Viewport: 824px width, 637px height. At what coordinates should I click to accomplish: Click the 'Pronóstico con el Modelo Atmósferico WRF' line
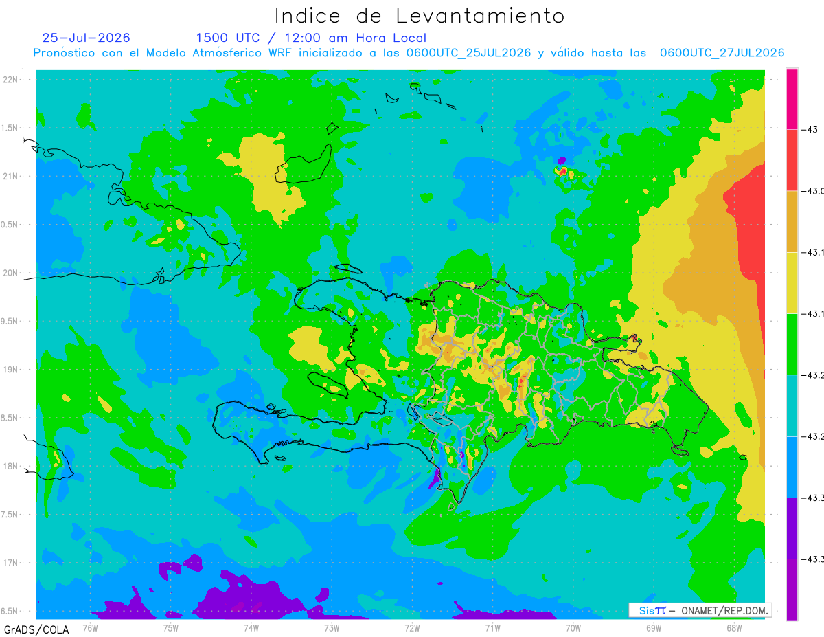tap(409, 53)
